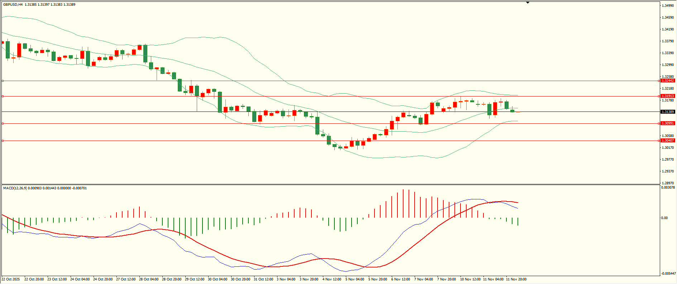Click the 1.34990 price scale label

click(667, 6)
